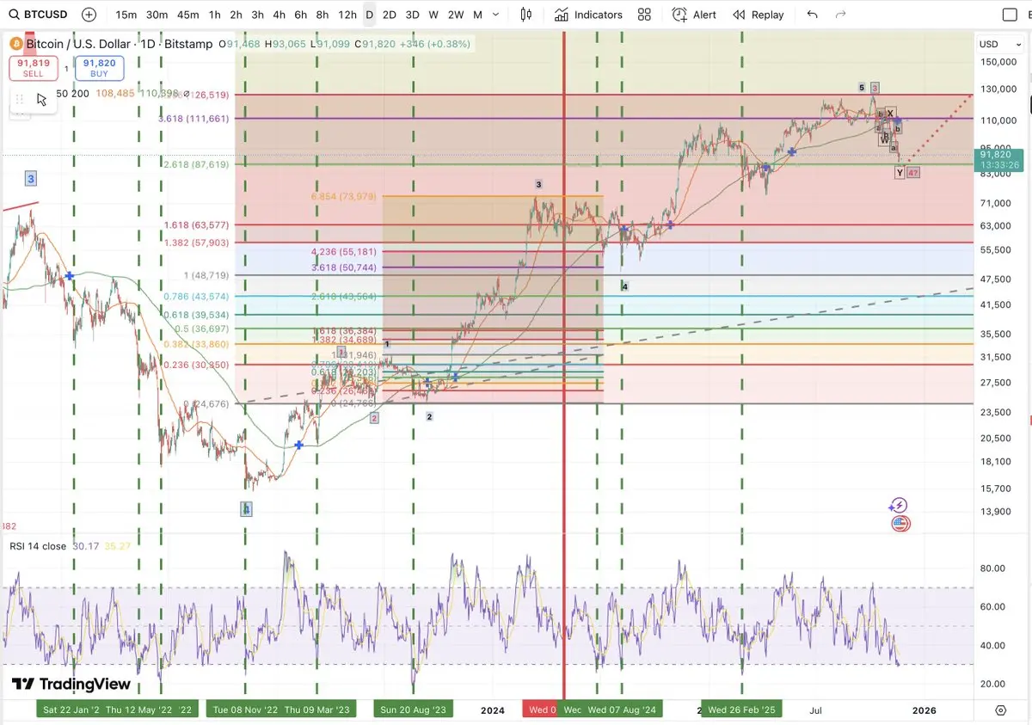
Task: Select the 15m timeframe
Action: click(126, 15)
